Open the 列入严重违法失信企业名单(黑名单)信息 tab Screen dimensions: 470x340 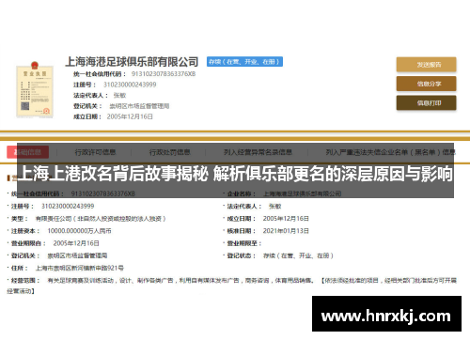click(x=390, y=152)
